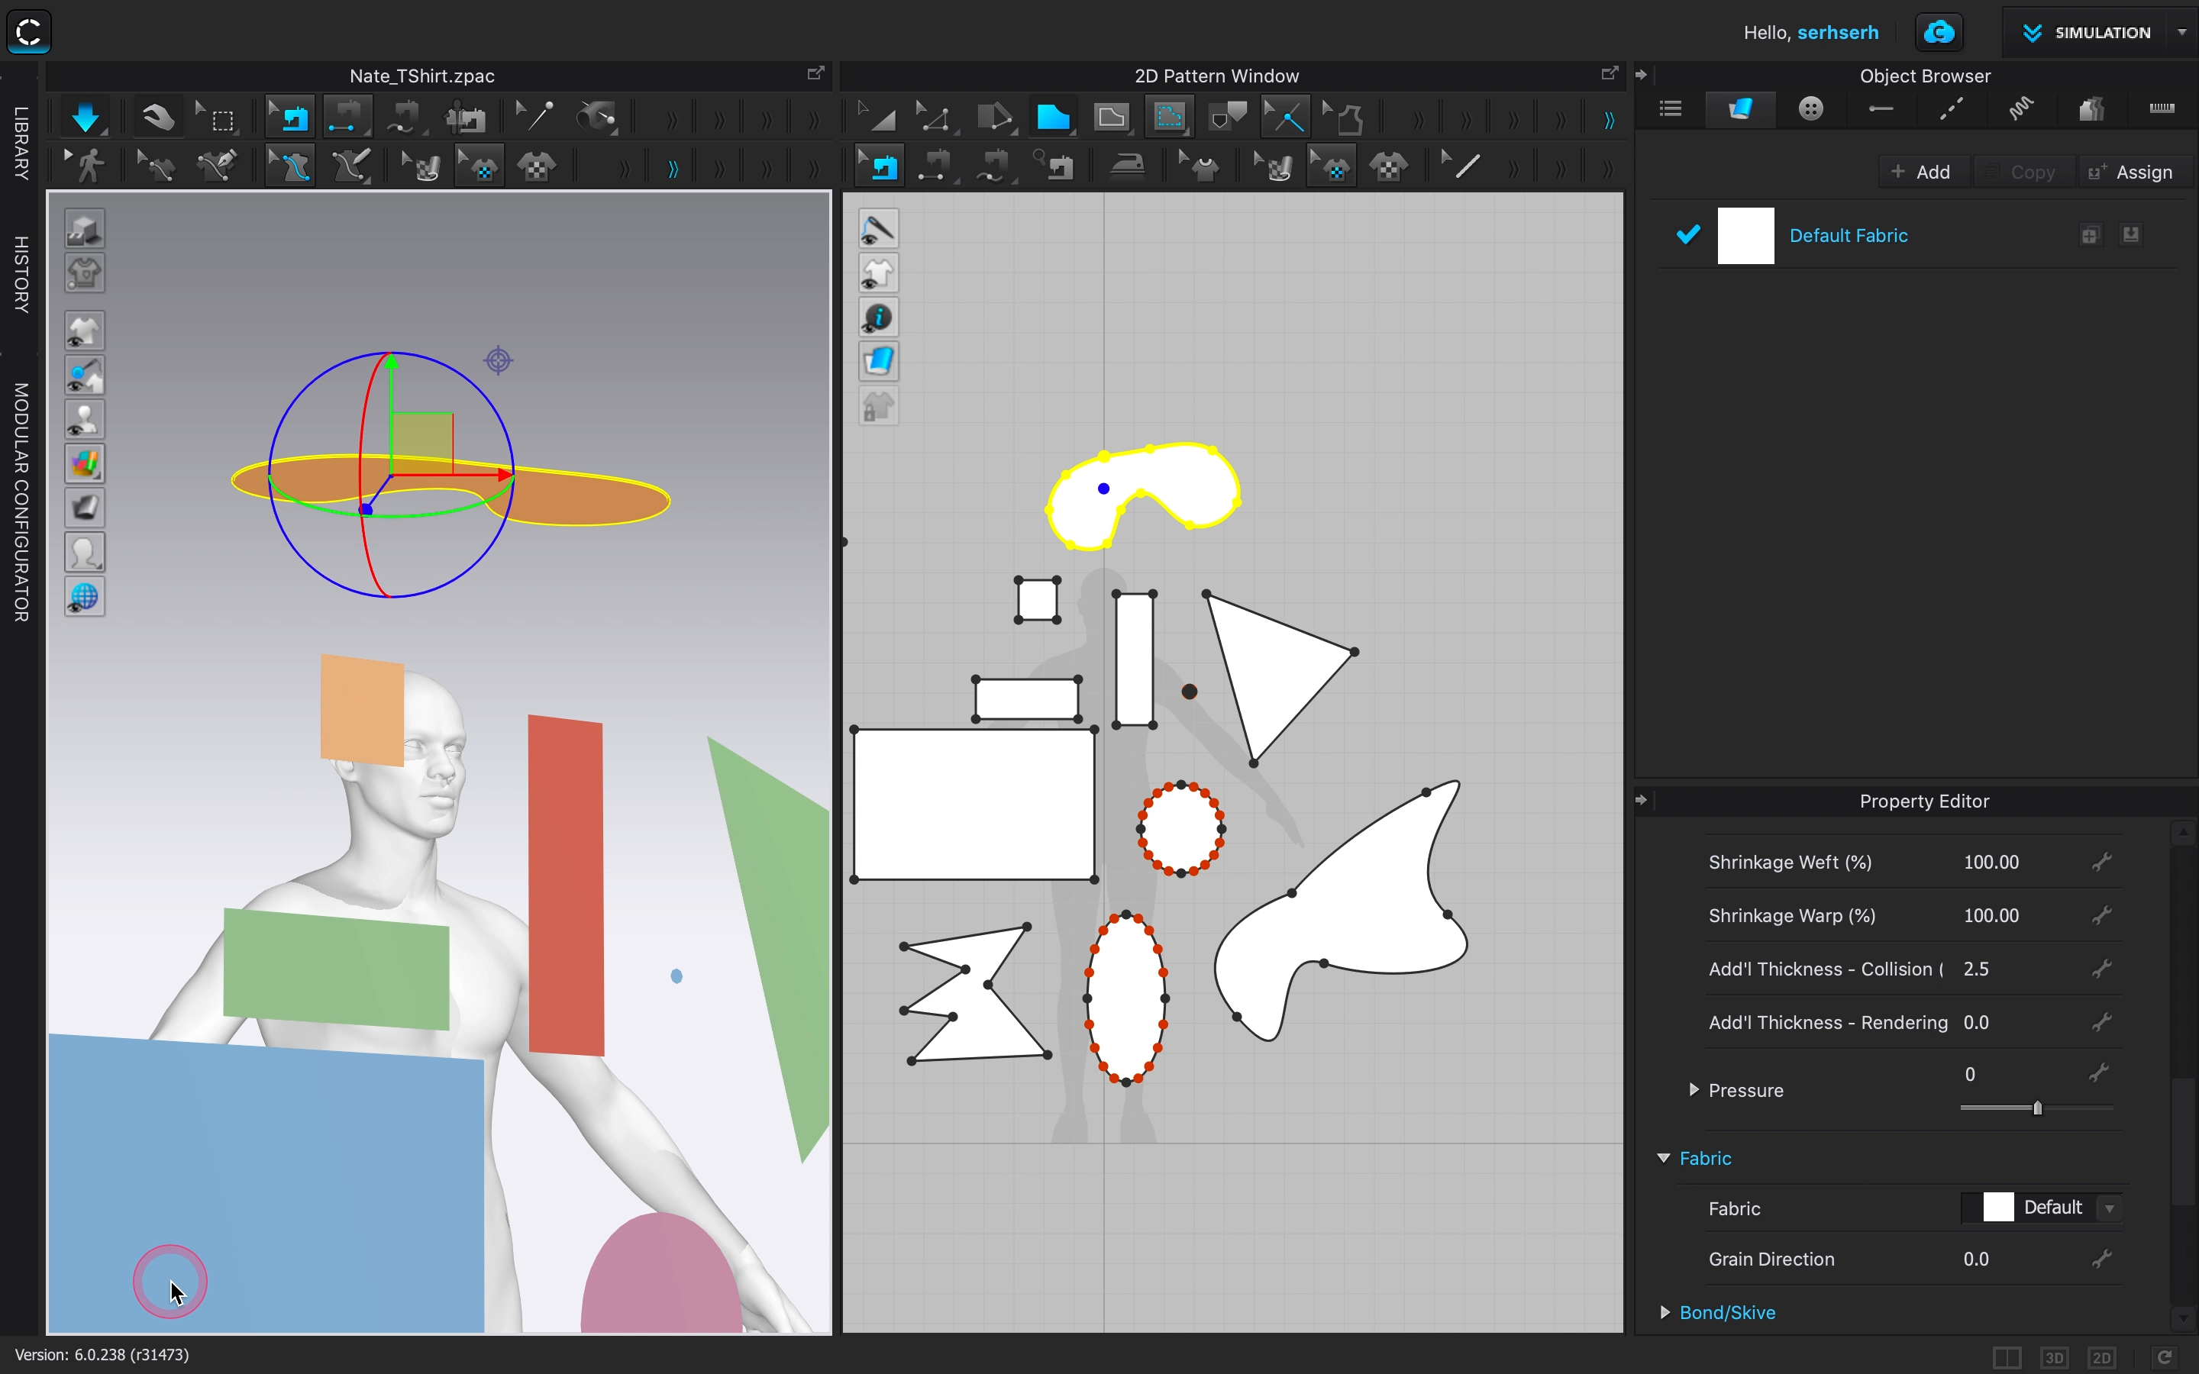Toggle avatar visibility in 3D view
This screenshot has height=1374, width=2199.
[85, 421]
